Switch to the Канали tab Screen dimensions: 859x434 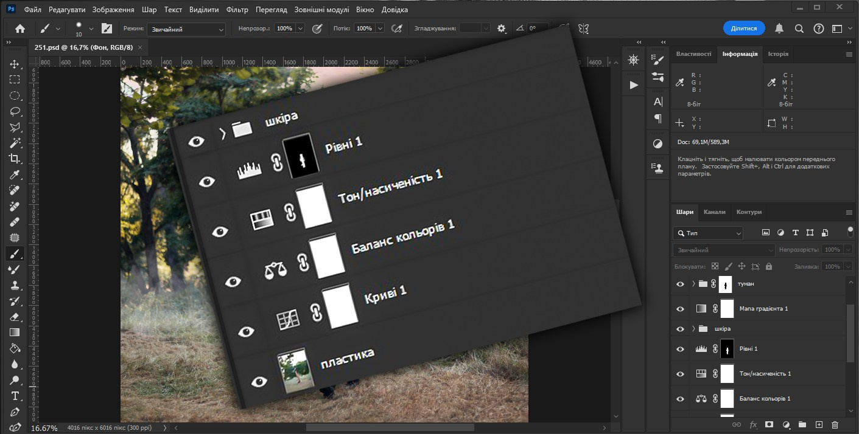(714, 212)
